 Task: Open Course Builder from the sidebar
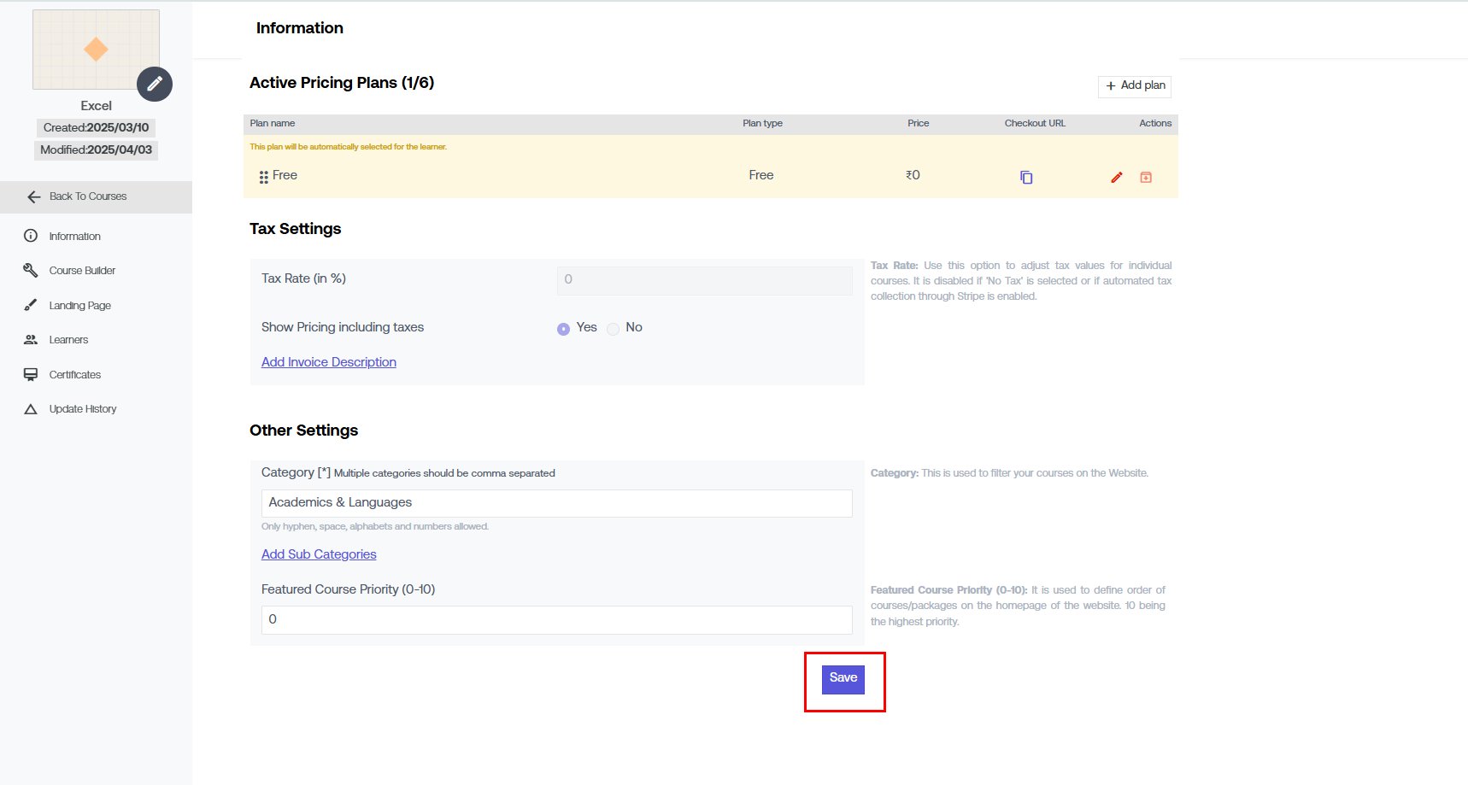pos(82,271)
